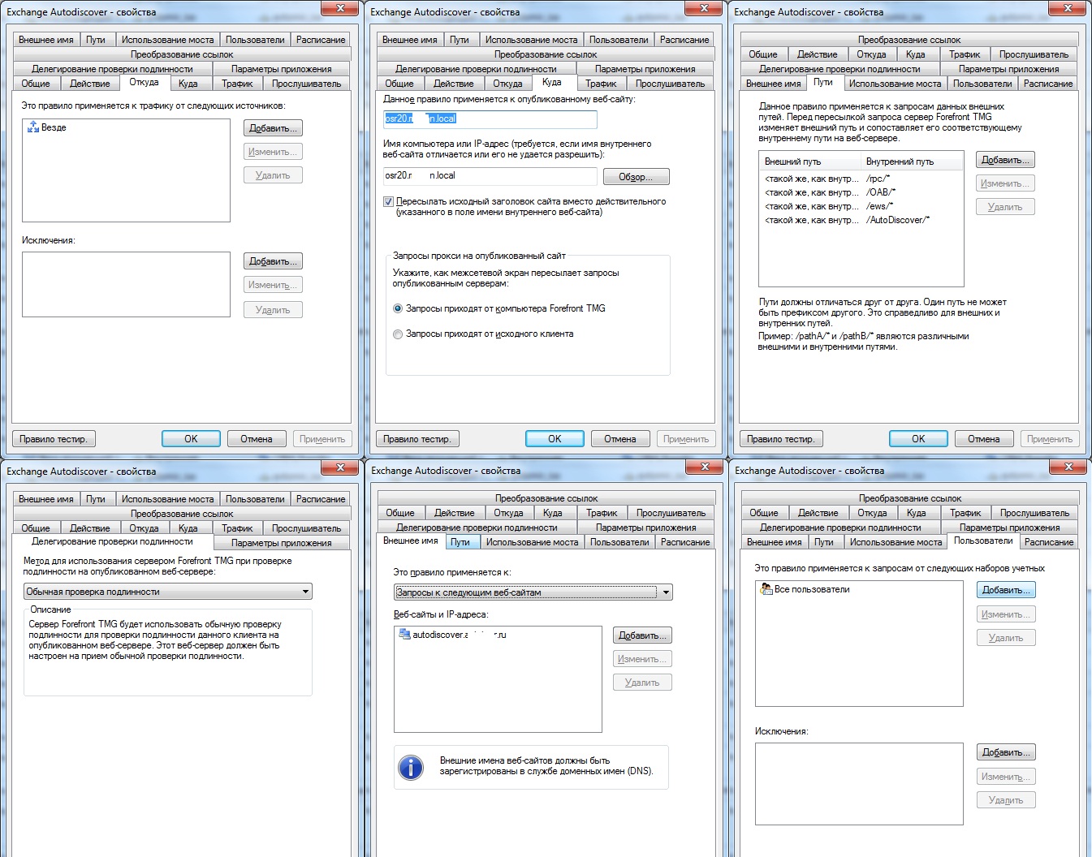The image size is (1092, 857).
Task: Click the empty exceptions list in Откуда window
Action: [x=126, y=284]
